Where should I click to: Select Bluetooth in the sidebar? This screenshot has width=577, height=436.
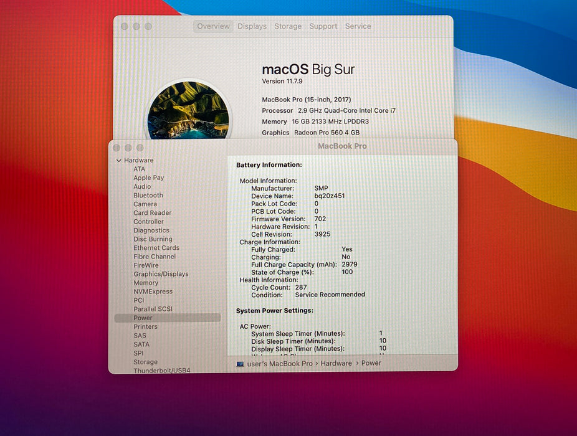tap(148, 196)
